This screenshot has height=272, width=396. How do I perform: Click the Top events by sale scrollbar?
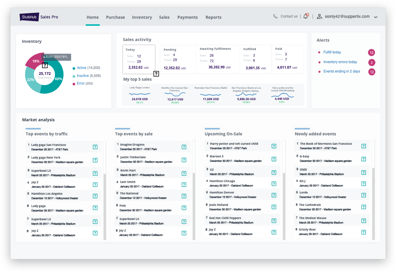194,190
